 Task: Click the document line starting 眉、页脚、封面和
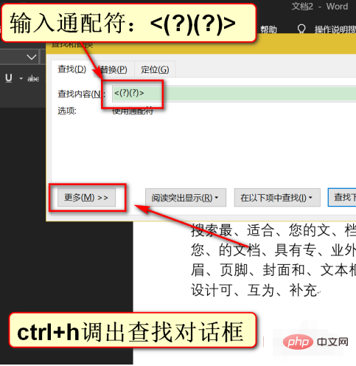[x=273, y=270]
